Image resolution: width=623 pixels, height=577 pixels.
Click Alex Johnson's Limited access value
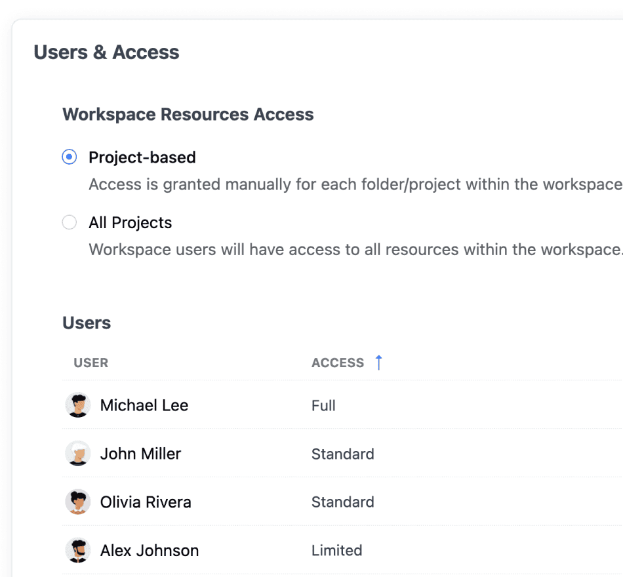[336, 550]
